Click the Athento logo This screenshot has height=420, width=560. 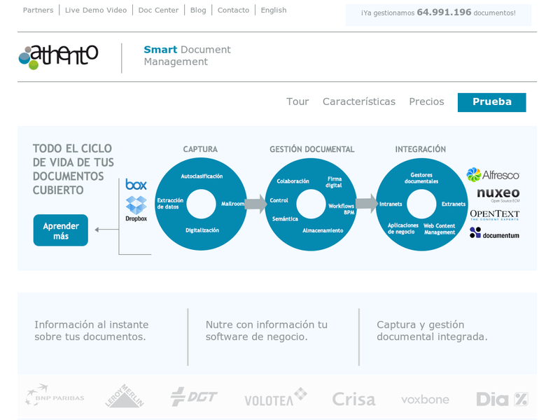(x=58, y=57)
